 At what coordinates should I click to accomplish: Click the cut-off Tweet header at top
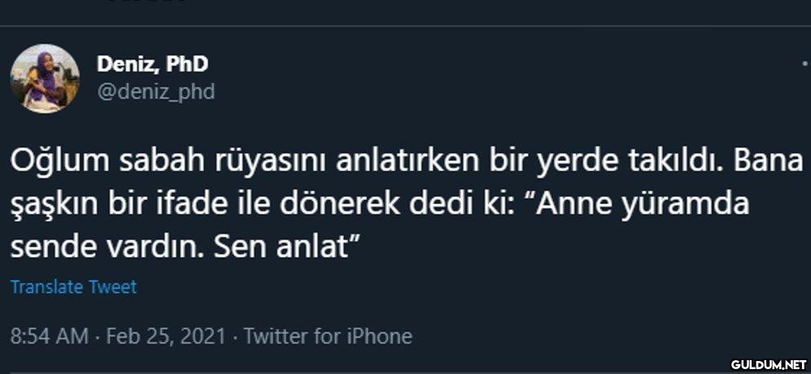click(147, 3)
